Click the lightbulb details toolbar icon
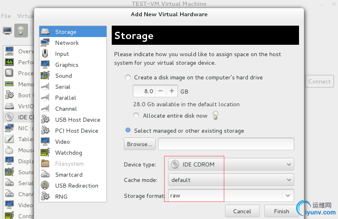The width and height of the screenshot is (338, 219). [x=21, y=31]
